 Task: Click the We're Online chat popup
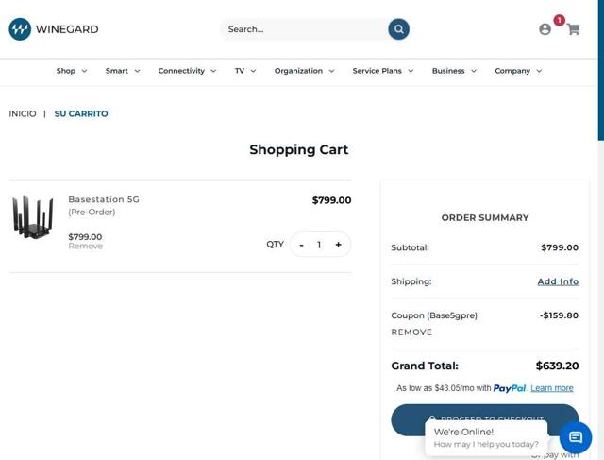pyautogui.click(x=486, y=437)
